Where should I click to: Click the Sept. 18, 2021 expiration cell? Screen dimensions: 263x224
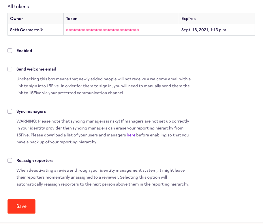204,30
